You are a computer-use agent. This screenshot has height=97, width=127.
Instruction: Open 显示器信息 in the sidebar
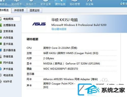[9, 50]
